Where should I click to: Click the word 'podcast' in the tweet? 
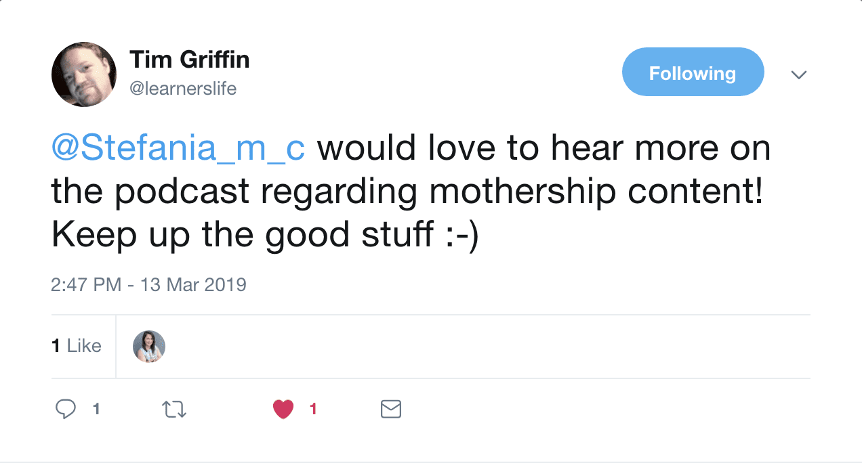click(x=182, y=192)
